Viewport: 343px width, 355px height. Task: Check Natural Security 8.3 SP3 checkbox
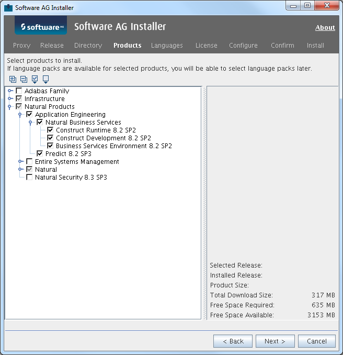pos(29,177)
